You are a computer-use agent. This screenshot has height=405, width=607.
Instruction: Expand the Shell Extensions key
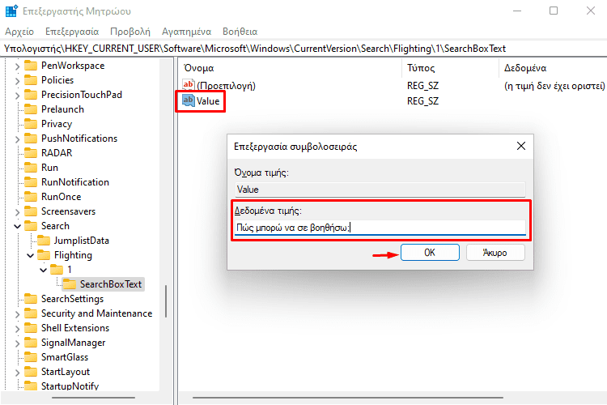click(17, 329)
